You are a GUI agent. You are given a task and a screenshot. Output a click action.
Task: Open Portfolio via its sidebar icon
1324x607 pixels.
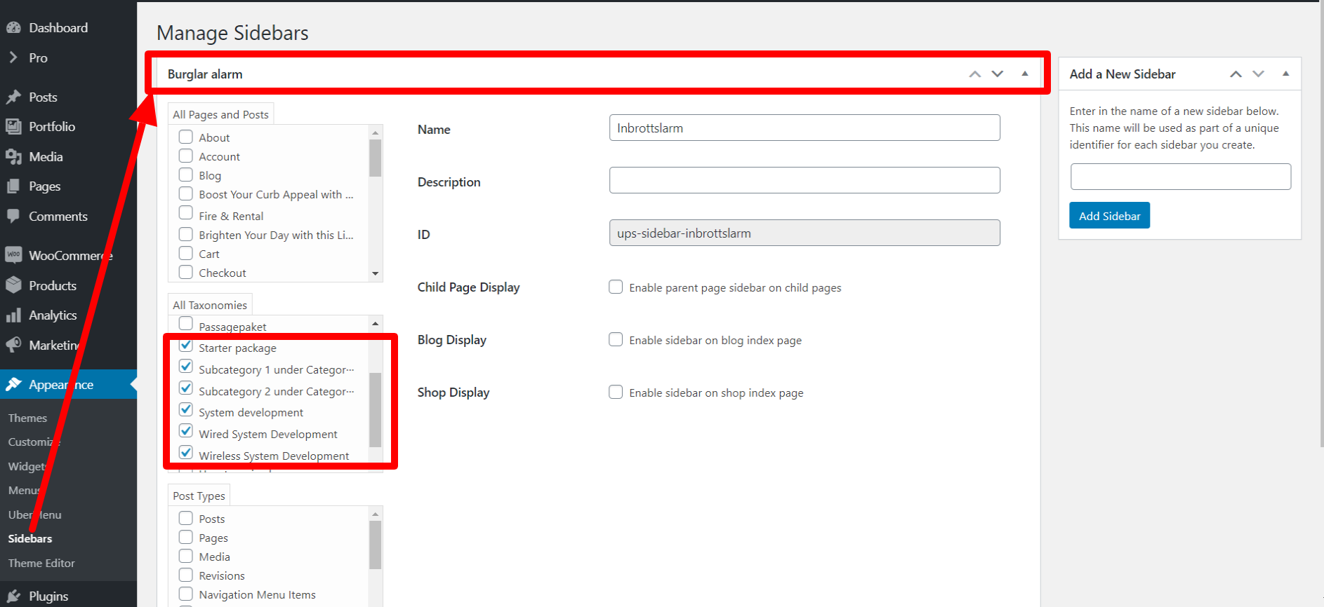pos(13,127)
